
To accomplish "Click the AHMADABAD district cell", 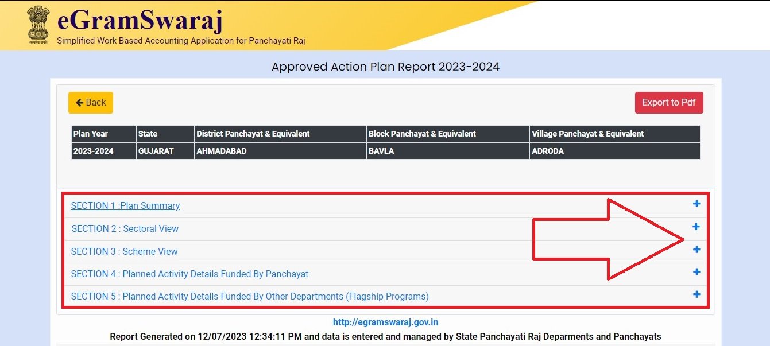I will pyautogui.click(x=280, y=151).
